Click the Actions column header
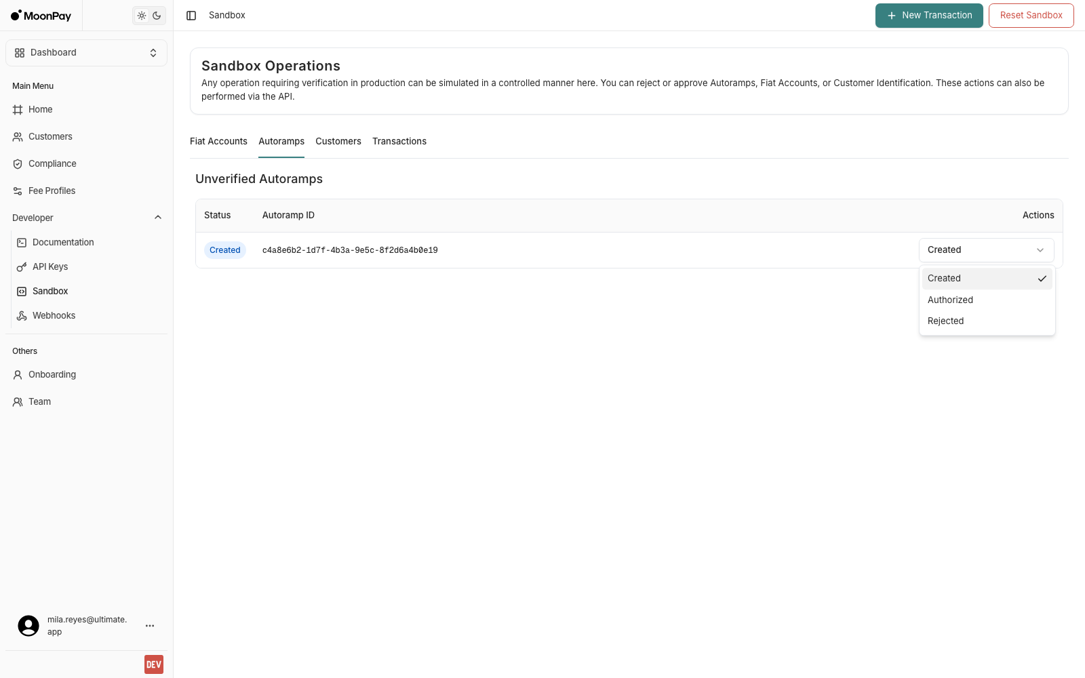Image resolution: width=1085 pixels, height=678 pixels. tap(1038, 216)
